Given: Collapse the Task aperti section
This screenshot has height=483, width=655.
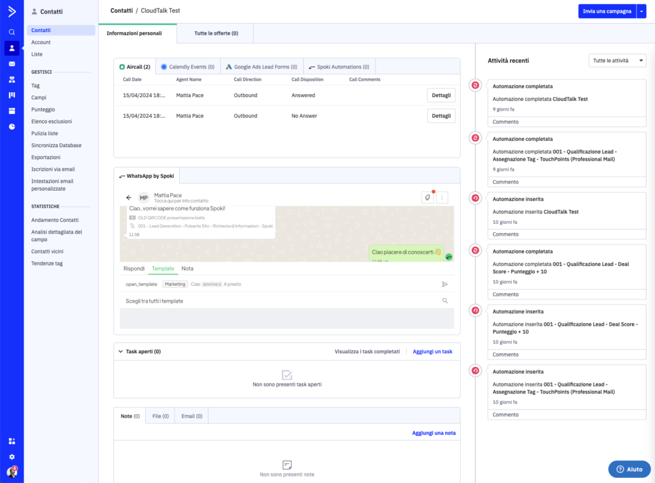Looking at the screenshot, I should (121, 351).
